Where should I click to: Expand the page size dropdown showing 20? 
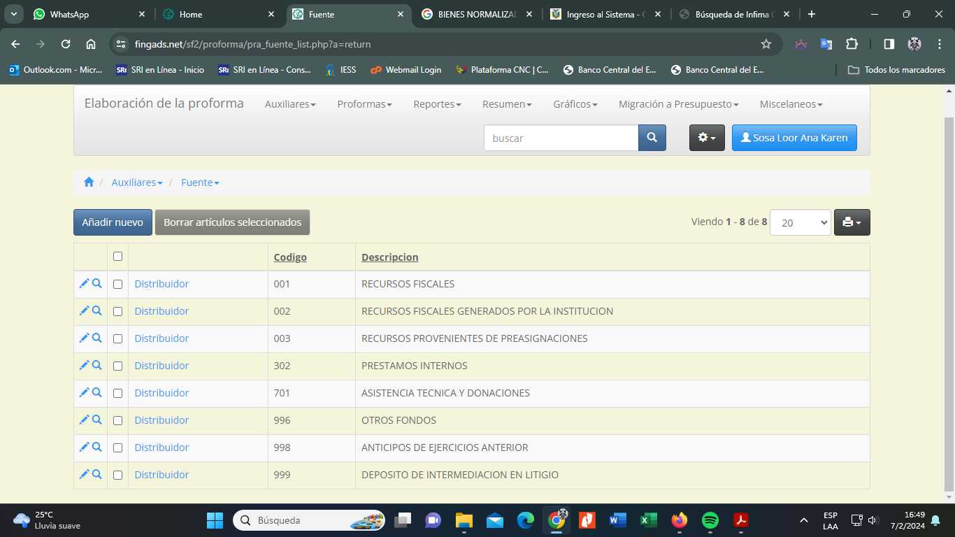point(800,222)
